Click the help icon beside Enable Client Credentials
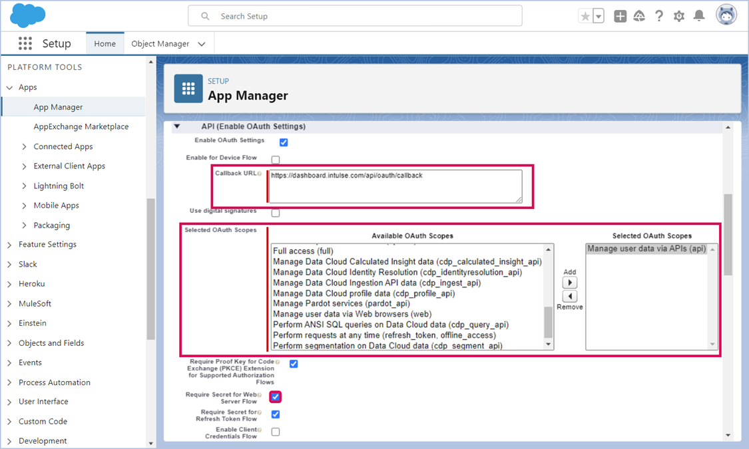This screenshot has width=749, height=449. pos(260,430)
